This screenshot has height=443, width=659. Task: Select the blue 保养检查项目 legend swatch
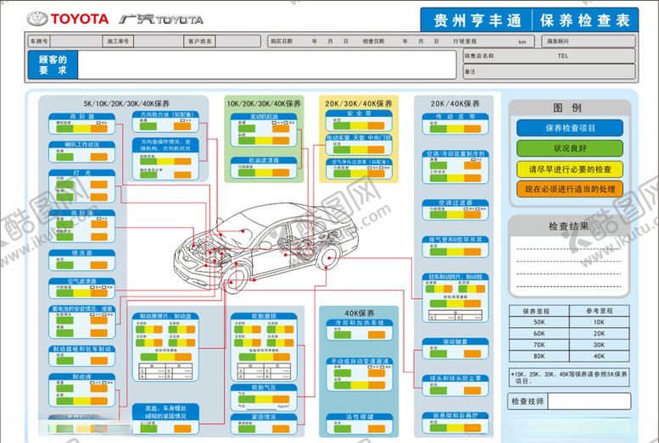click(570, 128)
